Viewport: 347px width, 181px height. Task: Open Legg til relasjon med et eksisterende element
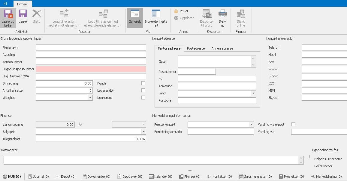pyautogui.click(x=103, y=18)
